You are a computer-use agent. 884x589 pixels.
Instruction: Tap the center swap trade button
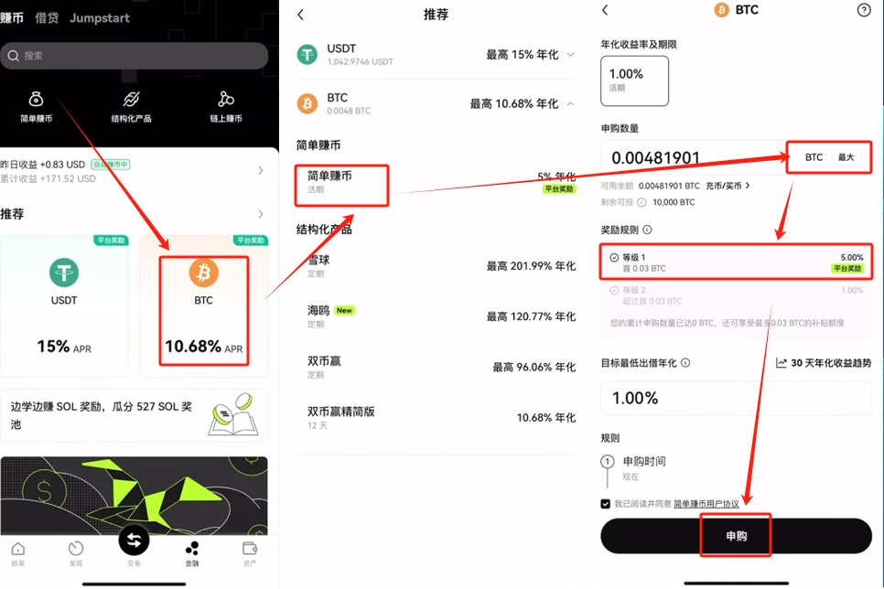(135, 540)
